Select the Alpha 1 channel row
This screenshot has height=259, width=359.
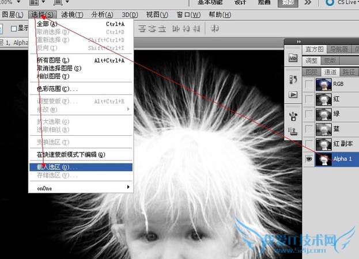pyautogui.click(x=331, y=159)
